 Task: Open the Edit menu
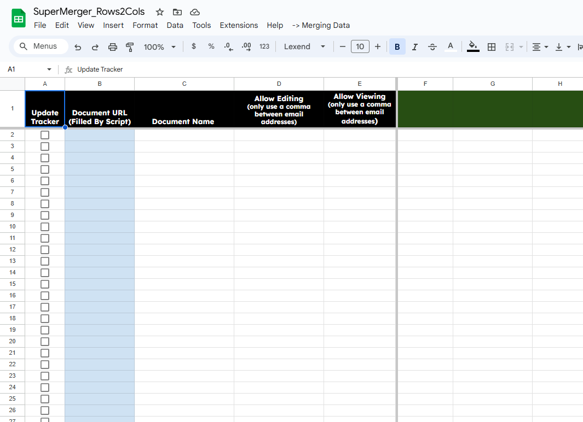click(x=62, y=25)
